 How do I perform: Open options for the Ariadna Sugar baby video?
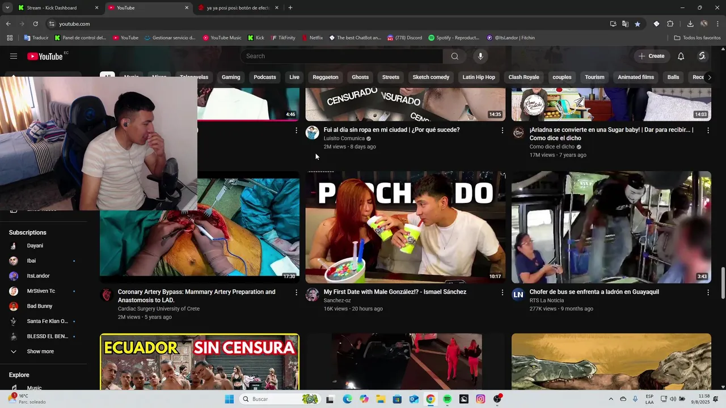pos(708,130)
